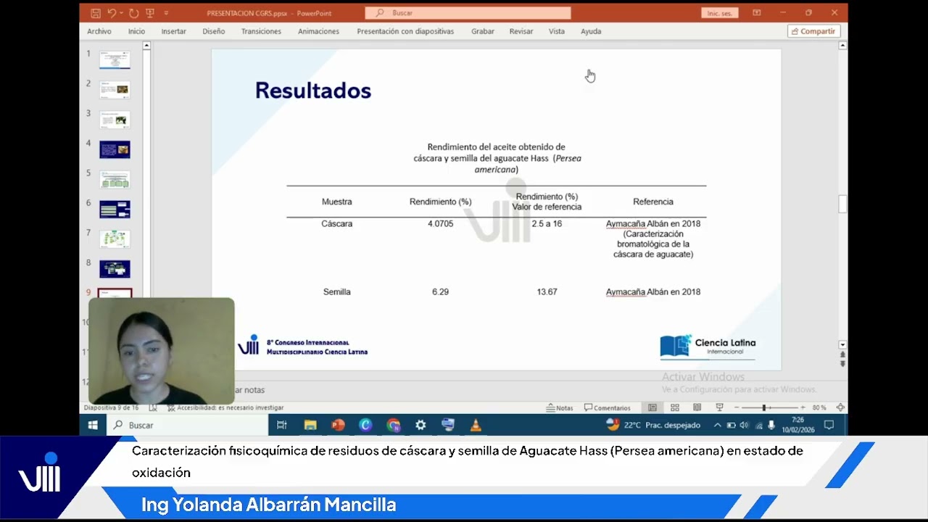Select slide 6 thumbnail

click(115, 209)
